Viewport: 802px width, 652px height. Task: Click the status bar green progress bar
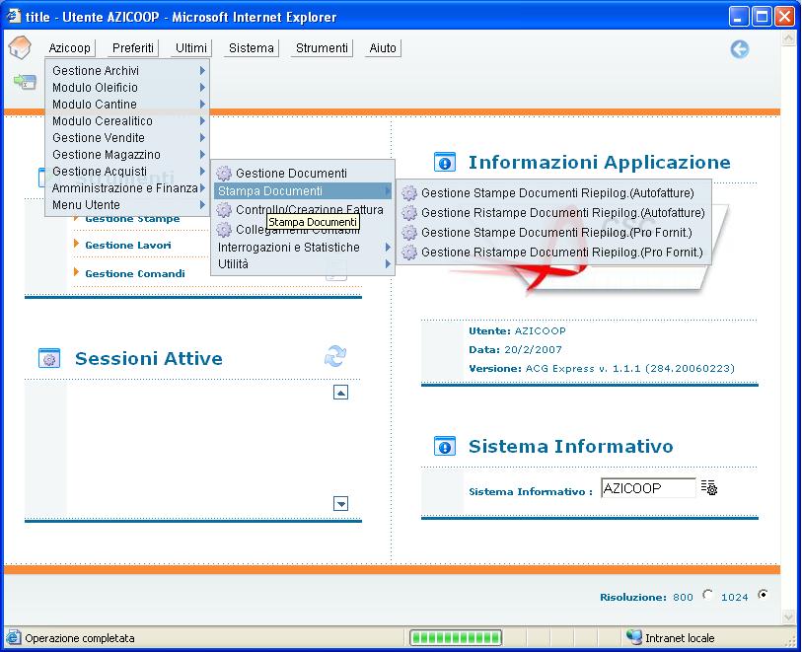455,637
